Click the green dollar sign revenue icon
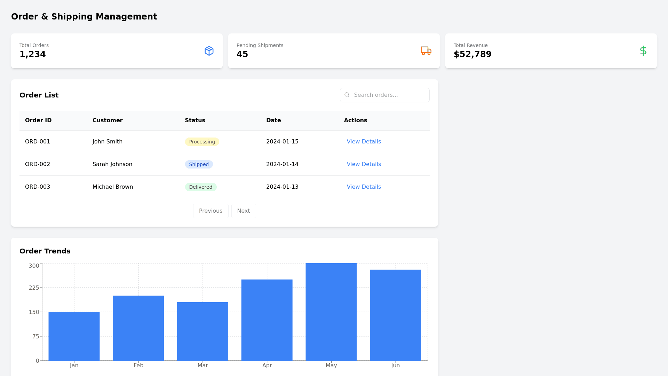This screenshot has height=376, width=668. pyautogui.click(x=643, y=51)
